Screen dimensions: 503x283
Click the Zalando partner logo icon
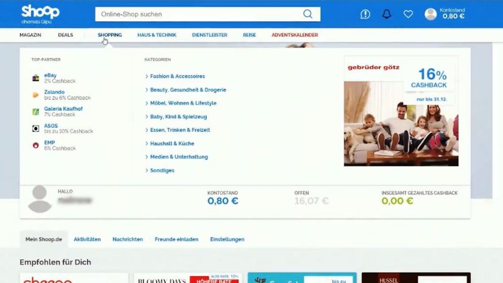click(x=36, y=95)
